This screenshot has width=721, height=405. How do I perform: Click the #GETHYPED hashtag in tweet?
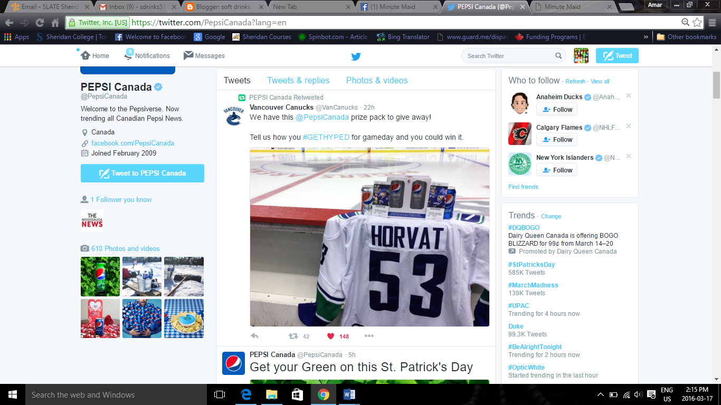coord(326,137)
